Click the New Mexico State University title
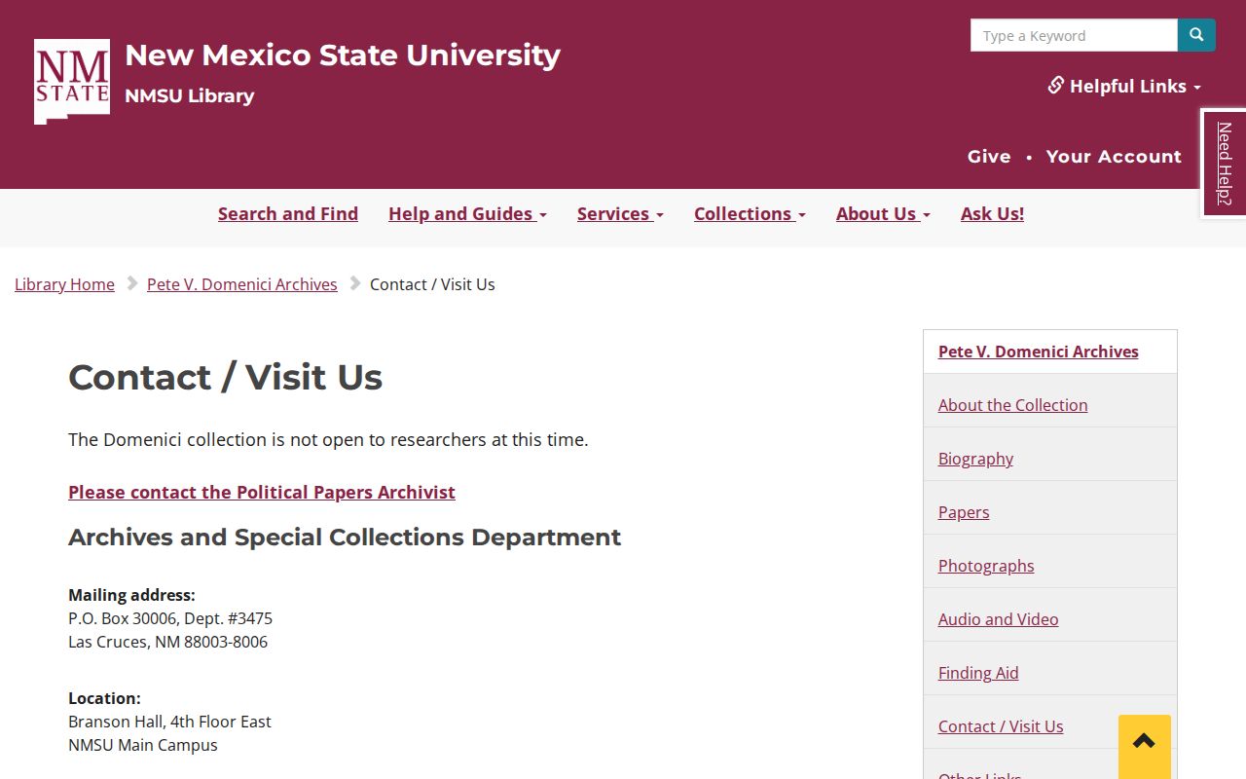This screenshot has width=1246, height=779. click(x=343, y=56)
